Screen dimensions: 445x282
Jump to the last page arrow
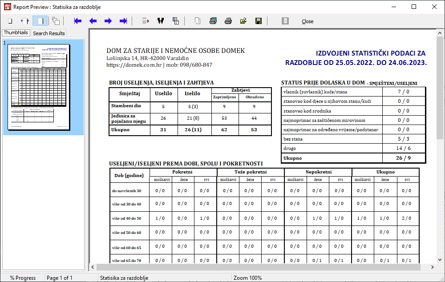pyautogui.click(x=123, y=21)
